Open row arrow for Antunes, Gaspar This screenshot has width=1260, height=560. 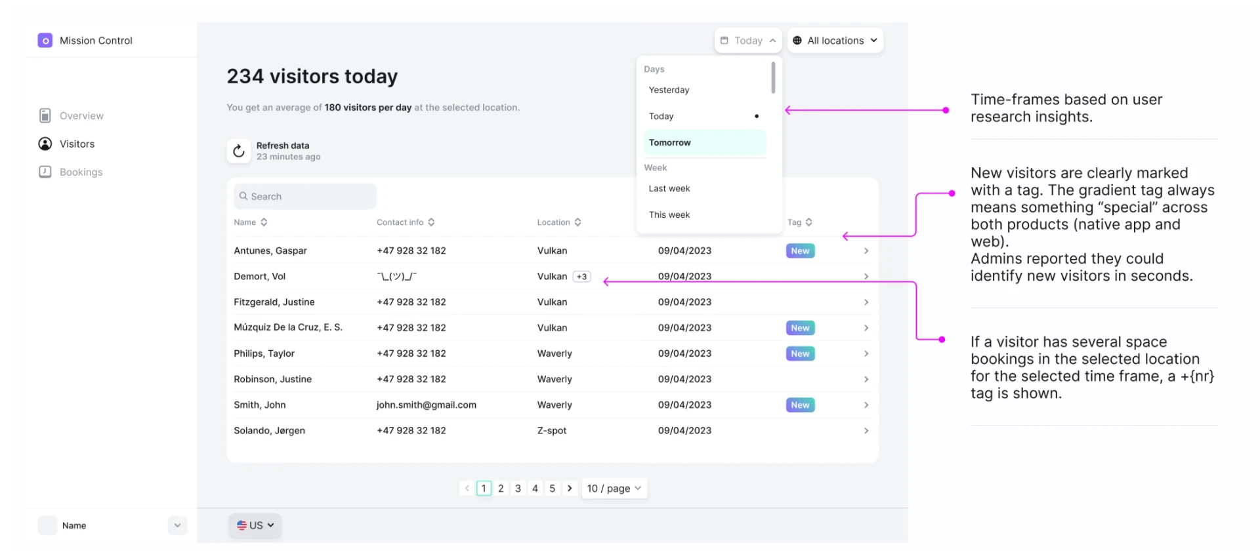pos(866,251)
